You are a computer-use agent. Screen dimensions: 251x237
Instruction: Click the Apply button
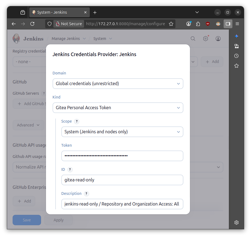click(x=58, y=220)
